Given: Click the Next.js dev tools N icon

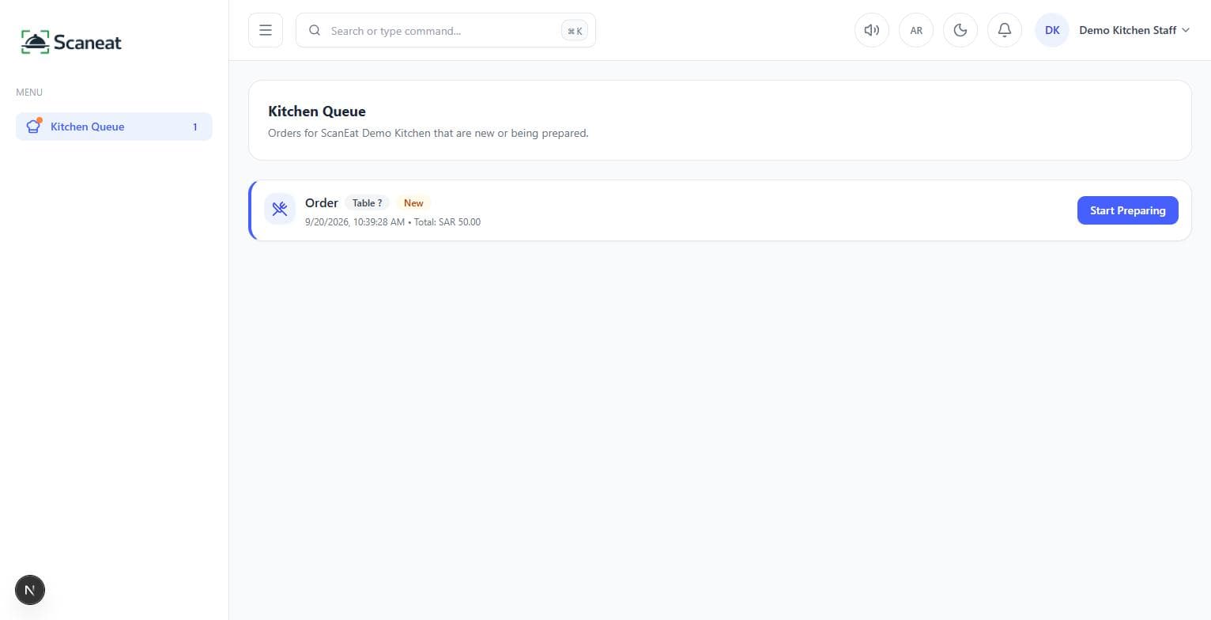Looking at the screenshot, I should [x=30, y=590].
